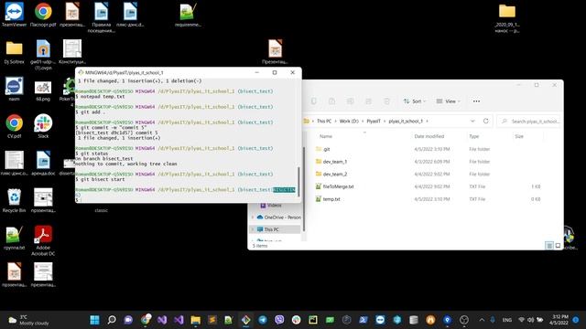This screenshot has height=329, width=586.
Task: Select the аренда.doc desktop document
Action: coord(43,163)
